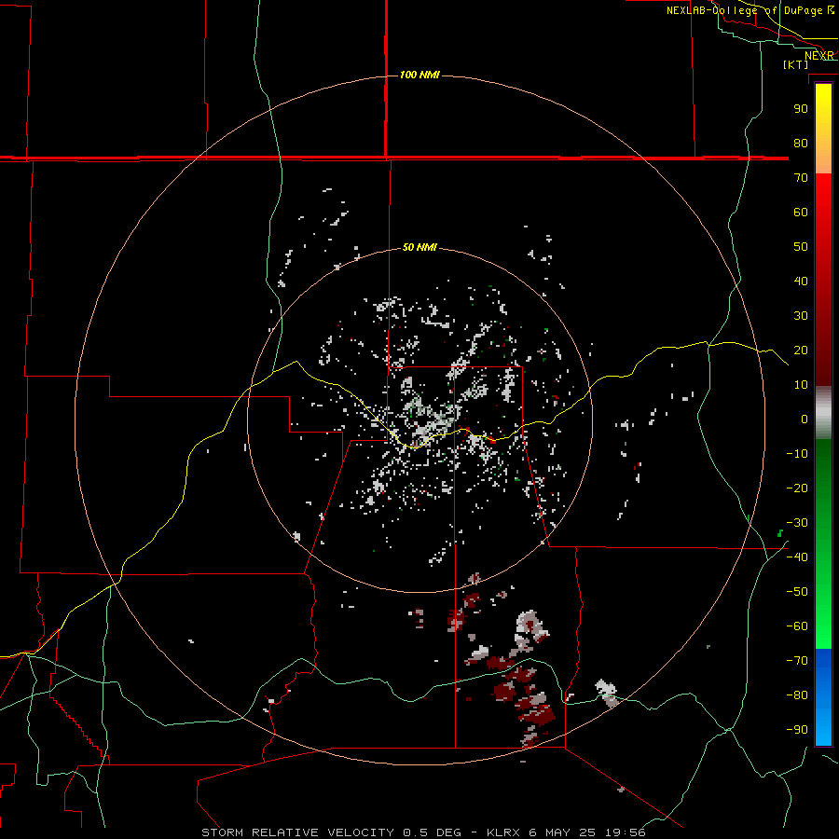Image resolution: width=839 pixels, height=839 pixels.
Task: Click the 40 value on the velocity scale
Action: 801,282
